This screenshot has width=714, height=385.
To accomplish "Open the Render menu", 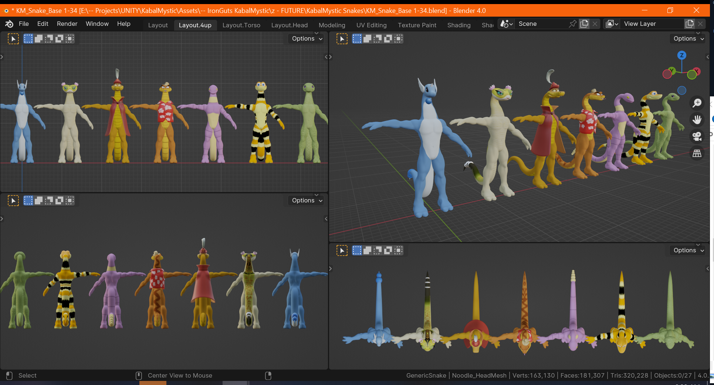I will (x=67, y=24).
